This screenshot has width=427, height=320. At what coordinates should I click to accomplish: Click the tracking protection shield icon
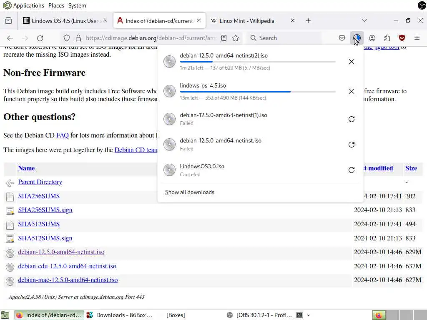click(67, 38)
